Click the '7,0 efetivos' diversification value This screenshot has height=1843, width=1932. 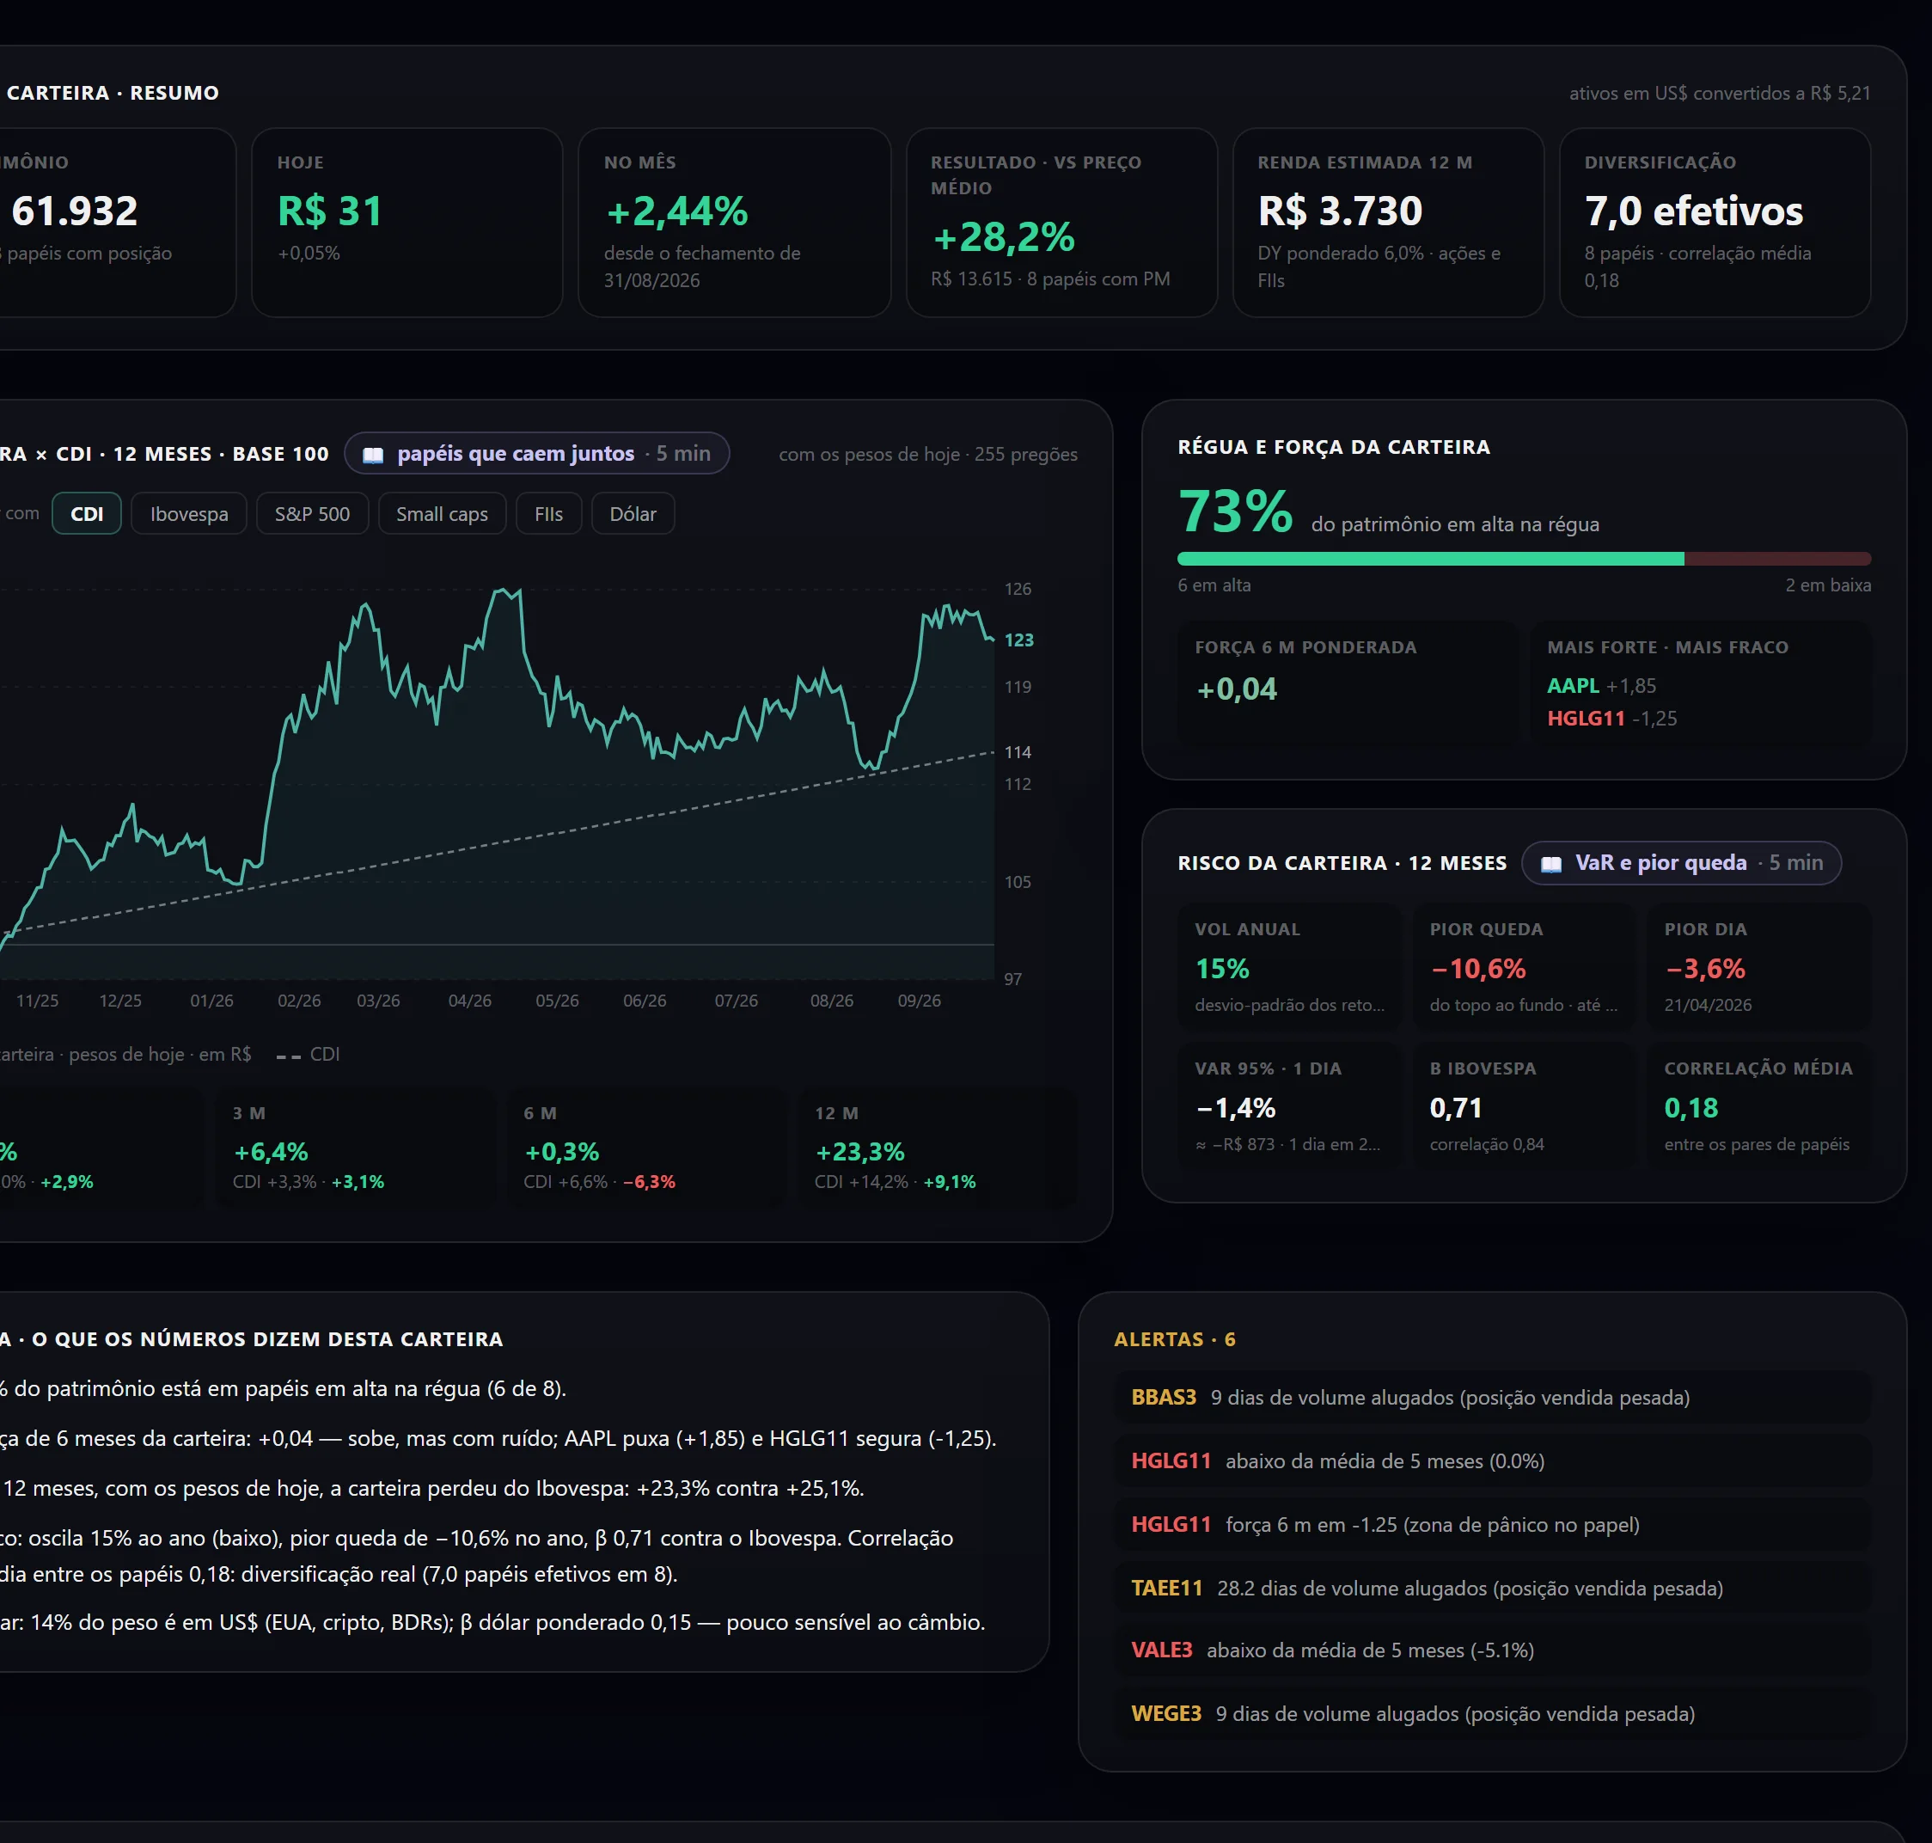1694,211
